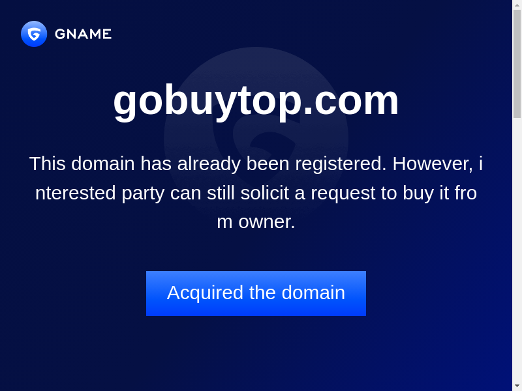This screenshot has height=391, width=522.
Task: Click the GNAME wordmark text
Action: coord(84,34)
